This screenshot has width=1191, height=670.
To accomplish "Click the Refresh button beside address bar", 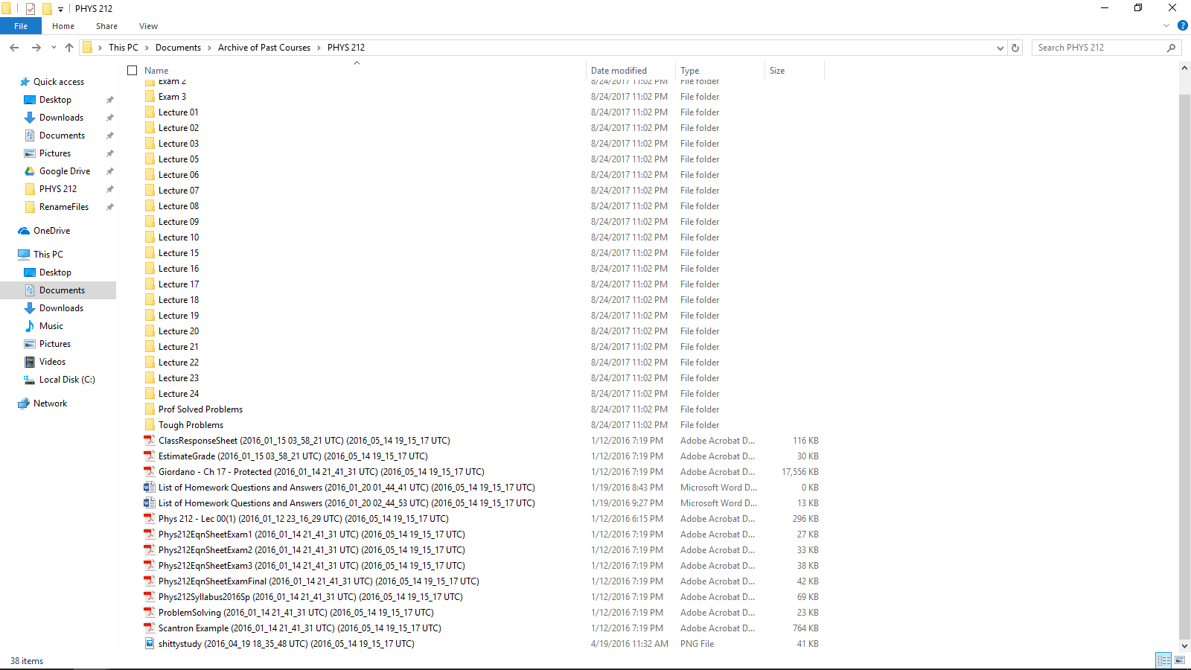I will coord(1015,48).
